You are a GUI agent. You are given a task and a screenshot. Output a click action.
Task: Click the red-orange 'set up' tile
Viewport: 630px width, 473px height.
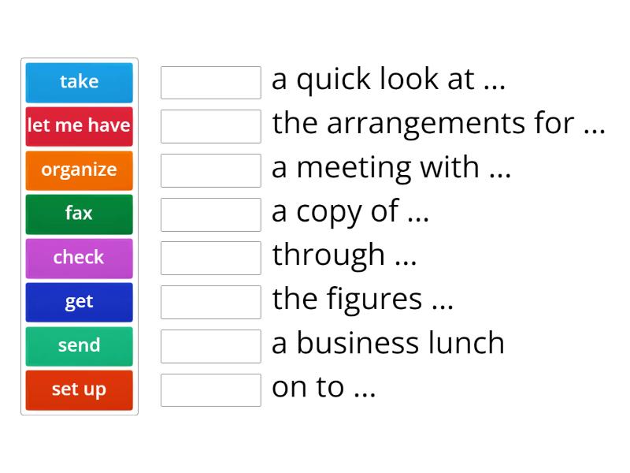click(79, 389)
